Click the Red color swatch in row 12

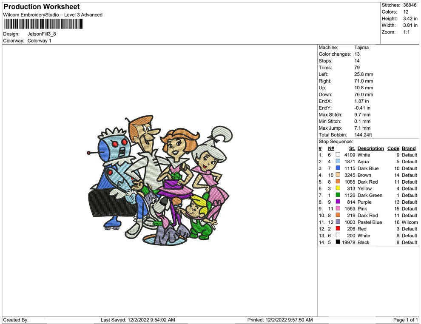[x=338, y=228]
